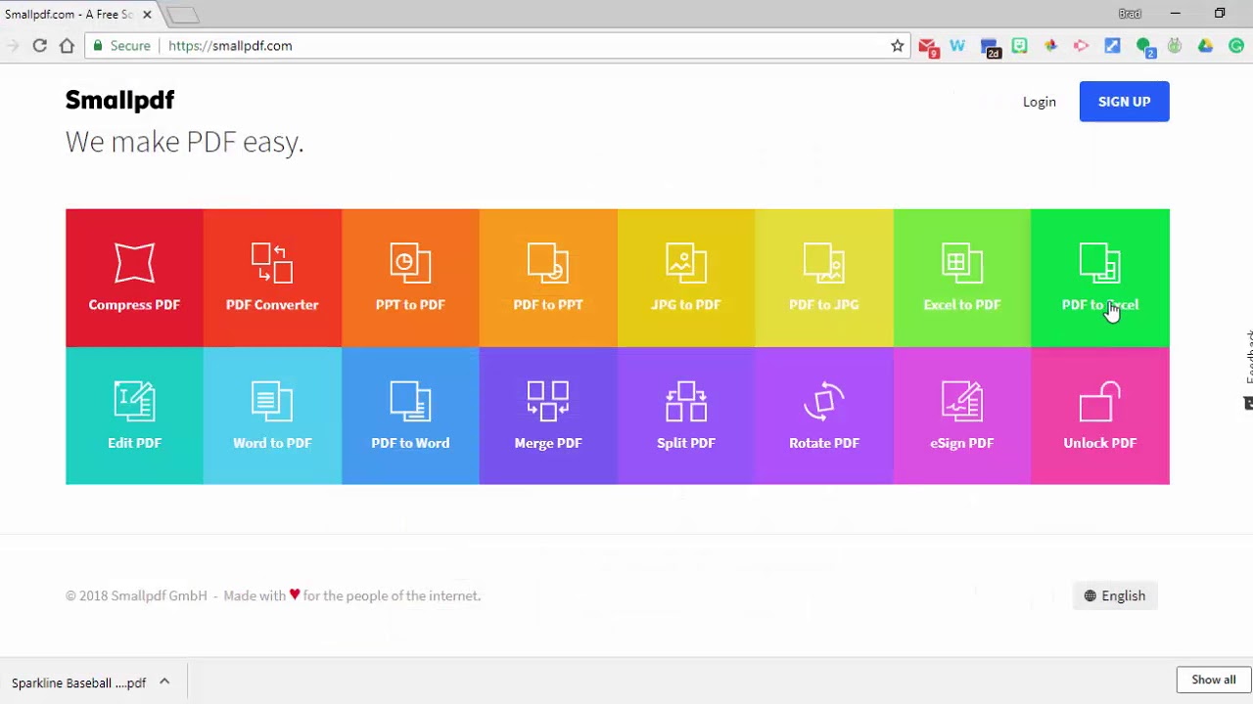This screenshot has width=1253, height=704.
Task: Open the Compress PDF tool tile
Action: pos(134,278)
